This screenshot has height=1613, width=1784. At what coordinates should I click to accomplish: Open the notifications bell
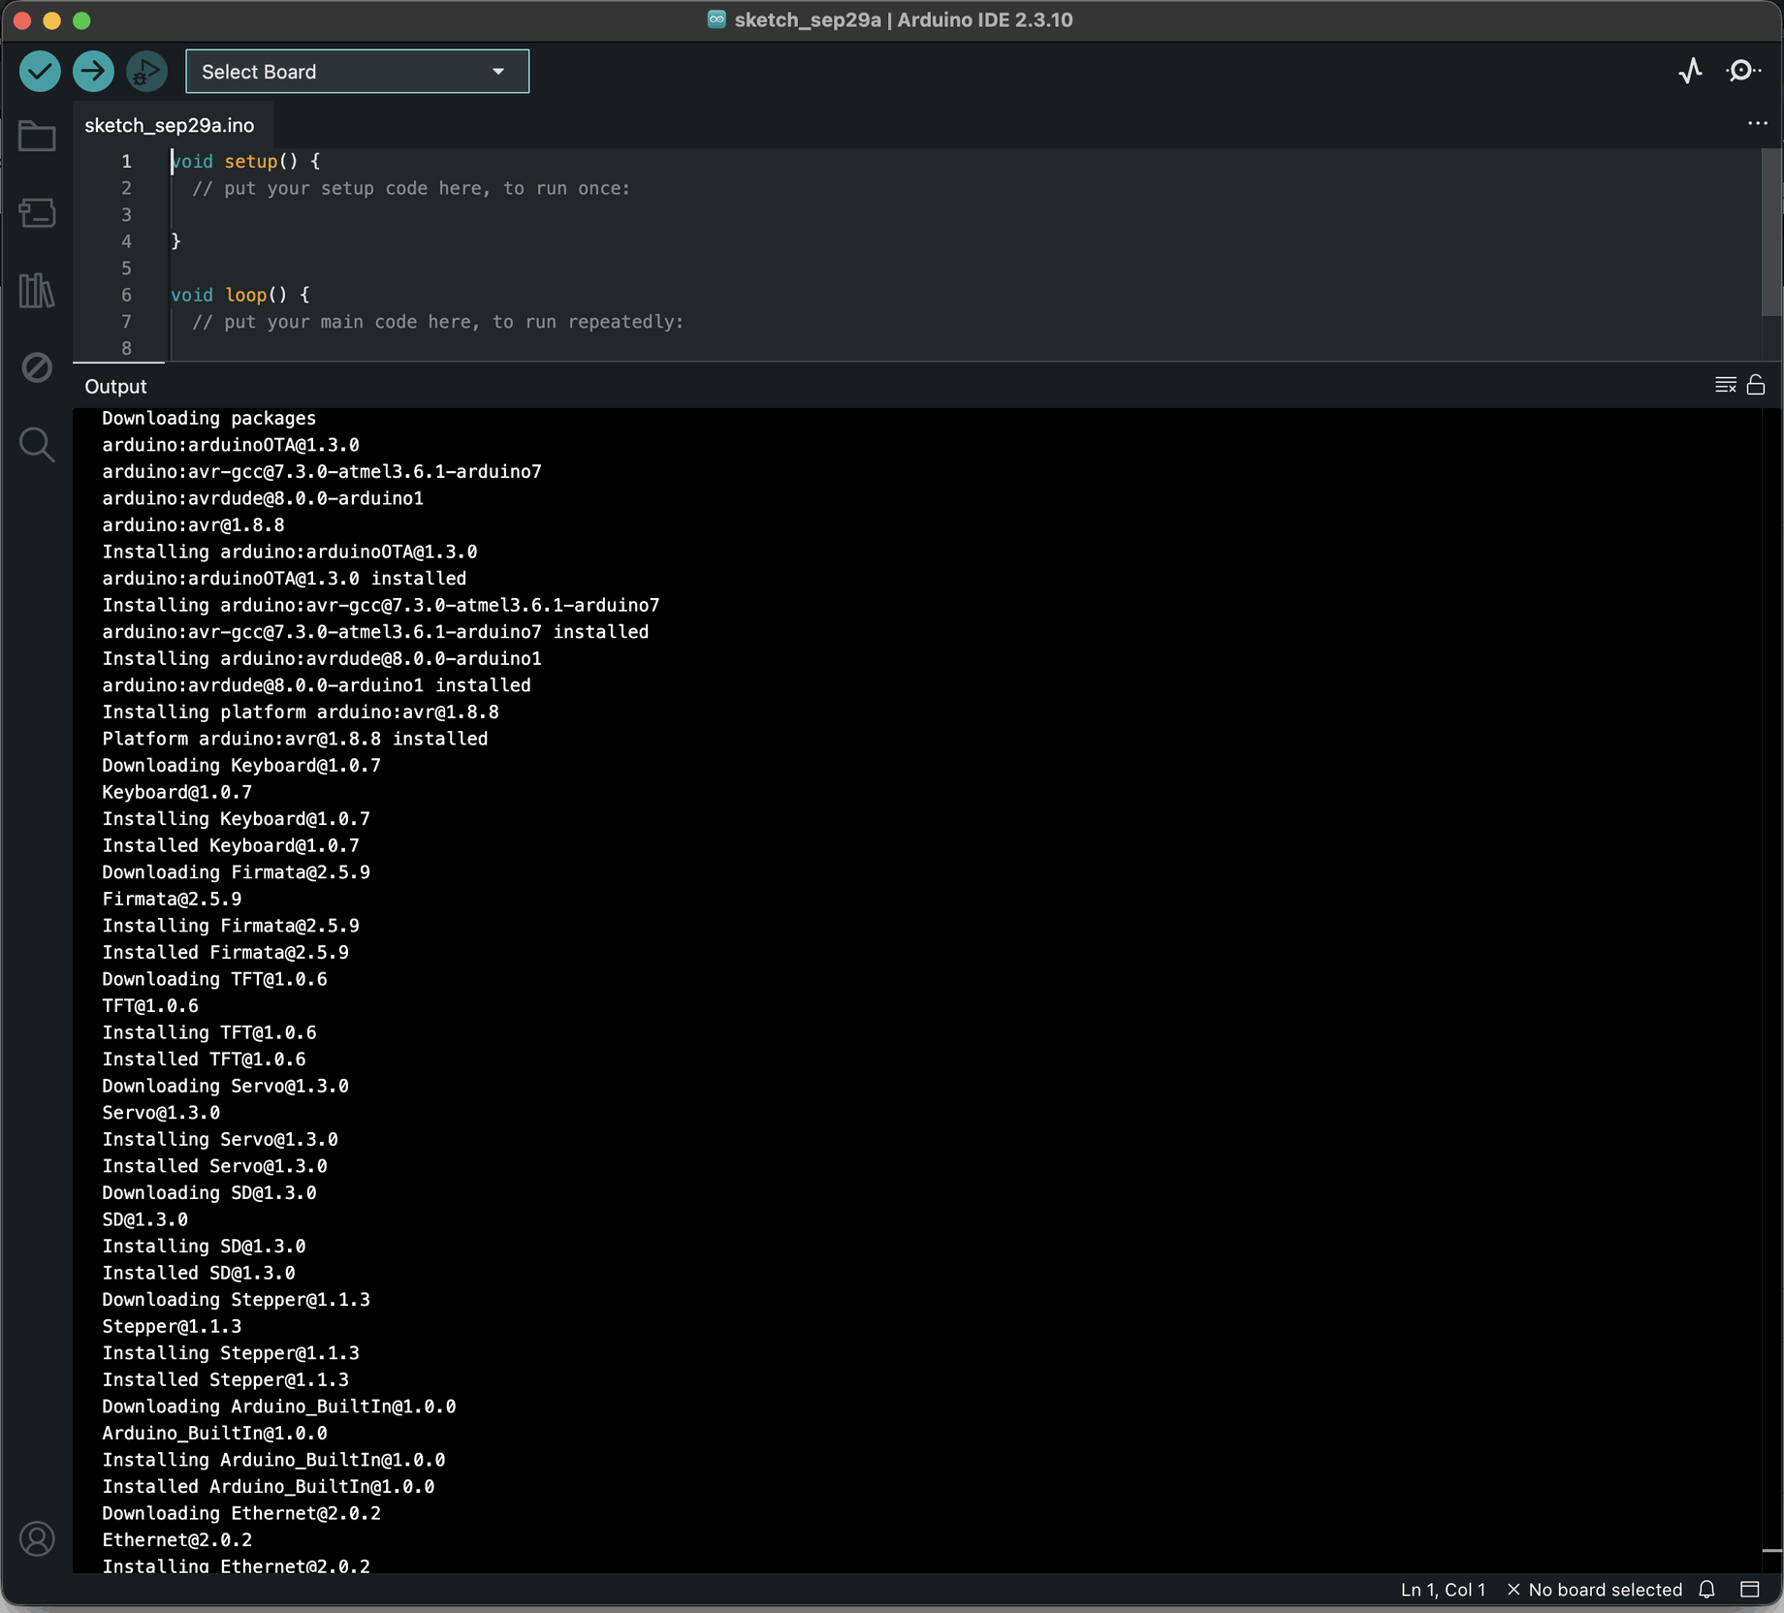[1707, 1590]
